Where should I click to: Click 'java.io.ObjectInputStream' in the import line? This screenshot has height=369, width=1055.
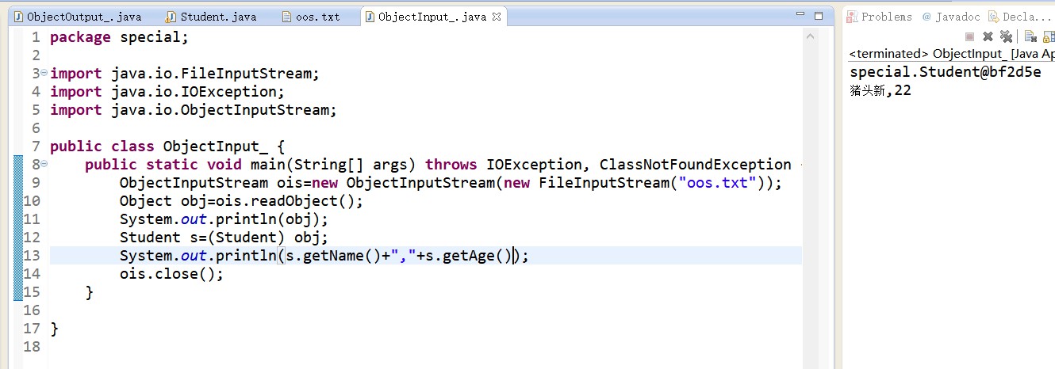221,110
